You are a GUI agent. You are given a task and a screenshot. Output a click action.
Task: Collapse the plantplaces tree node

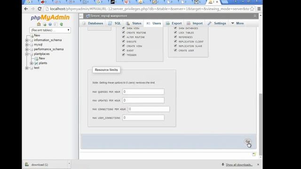27,54
